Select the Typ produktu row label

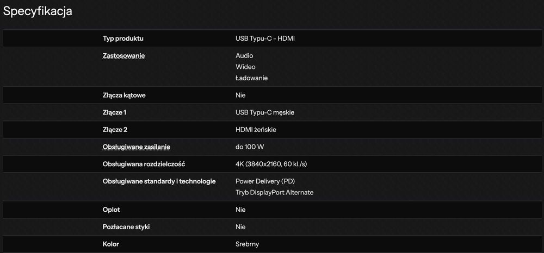[123, 39]
